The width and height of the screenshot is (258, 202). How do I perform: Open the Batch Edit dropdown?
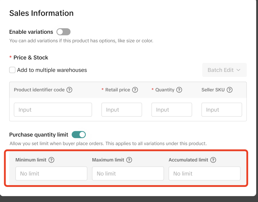pos(224,70)
